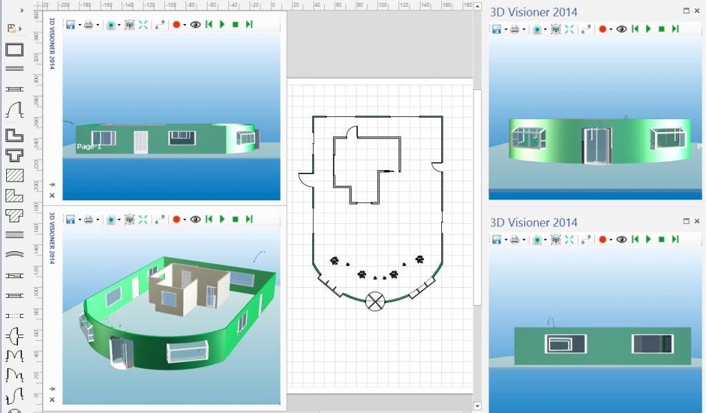Viewport: 706px width, 413px height.
Task: Select the rectangular room shape in left stencil
Action: [14, 50]
